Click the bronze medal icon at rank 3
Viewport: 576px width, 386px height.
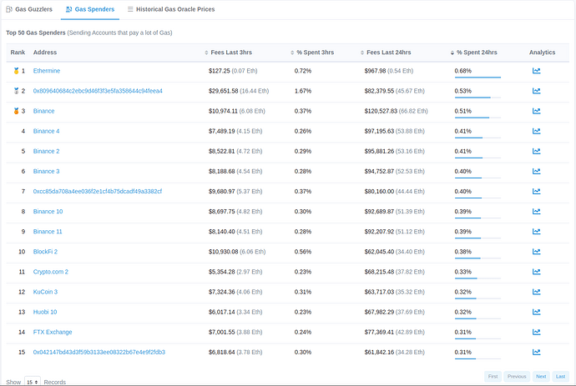pos(16,111)
